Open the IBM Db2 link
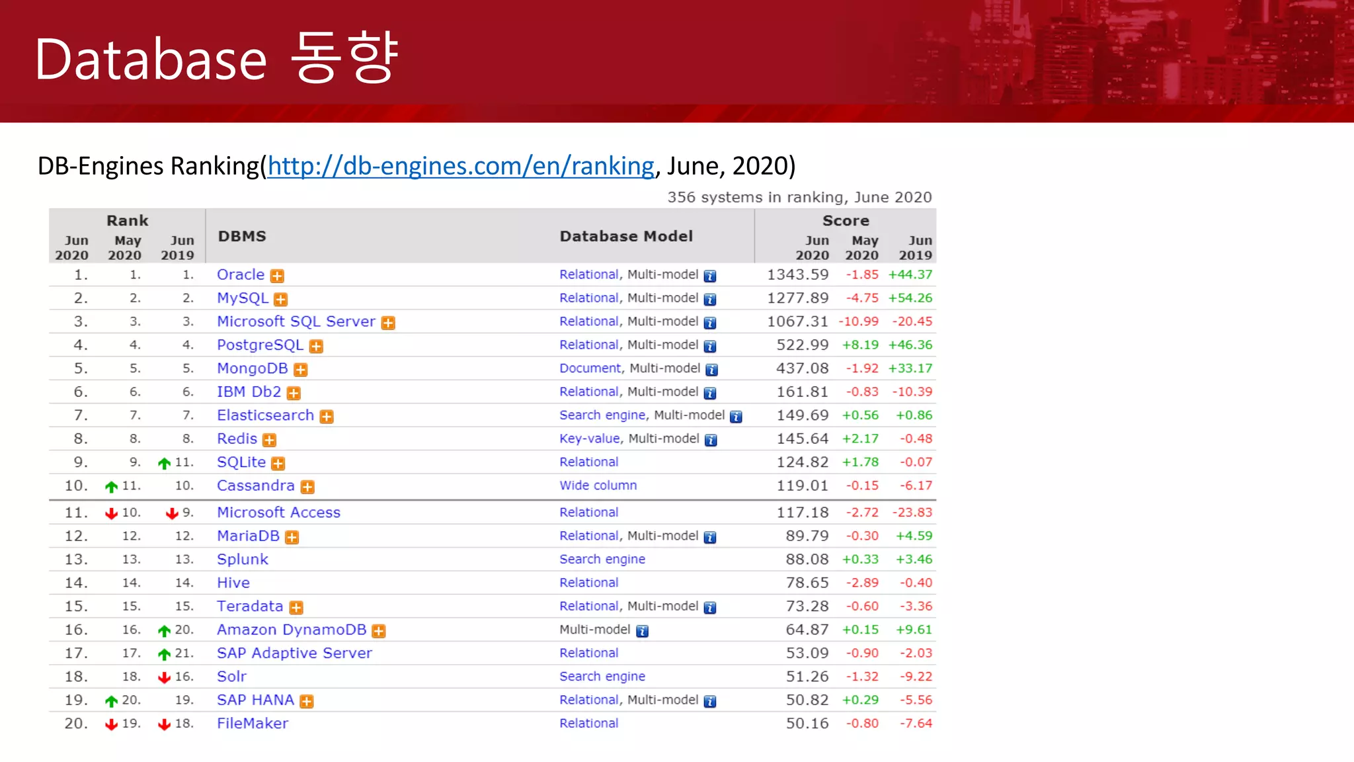1354x762 pixels. [x=249, y=392]
